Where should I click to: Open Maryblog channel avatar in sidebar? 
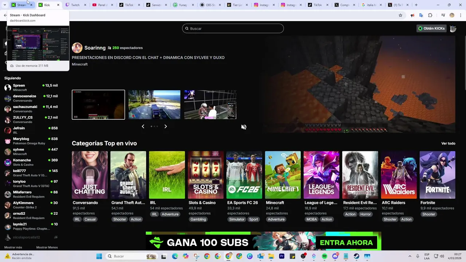(x=8, y=141)
